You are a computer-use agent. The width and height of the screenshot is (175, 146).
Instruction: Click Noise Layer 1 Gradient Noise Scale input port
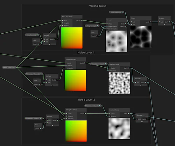[110, 71]
